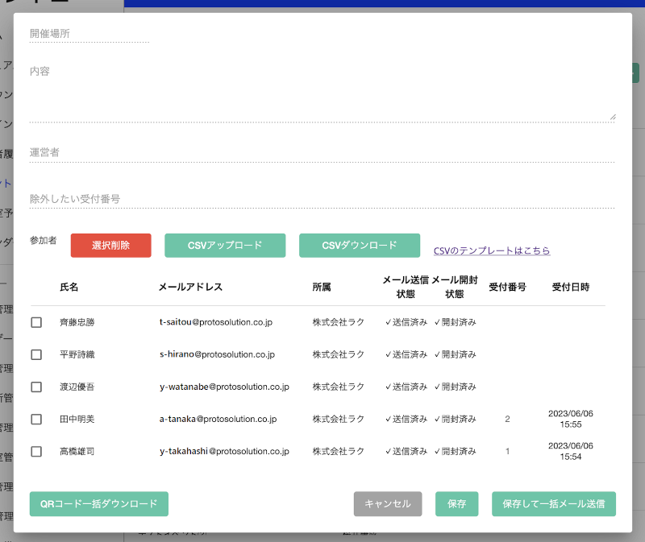Click 送信済み status for 齊藤忠勝

coord(406,322)
